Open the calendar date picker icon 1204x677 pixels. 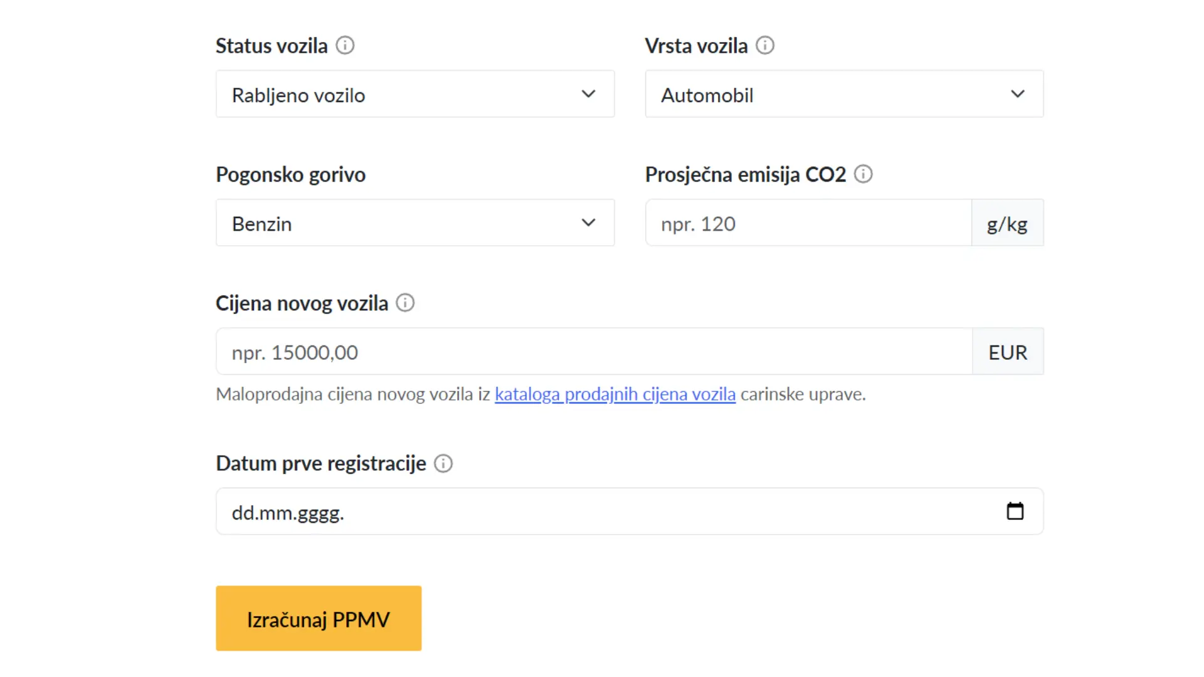pos(1015,512)
